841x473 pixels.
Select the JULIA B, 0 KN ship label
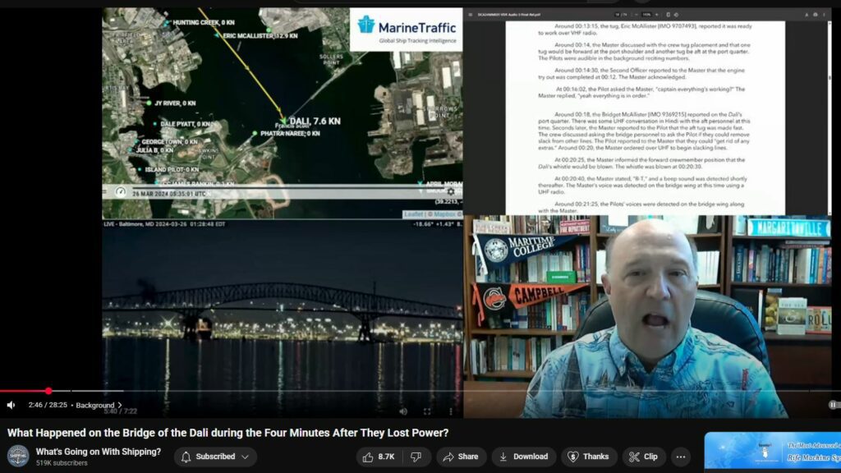pos(154,150)
